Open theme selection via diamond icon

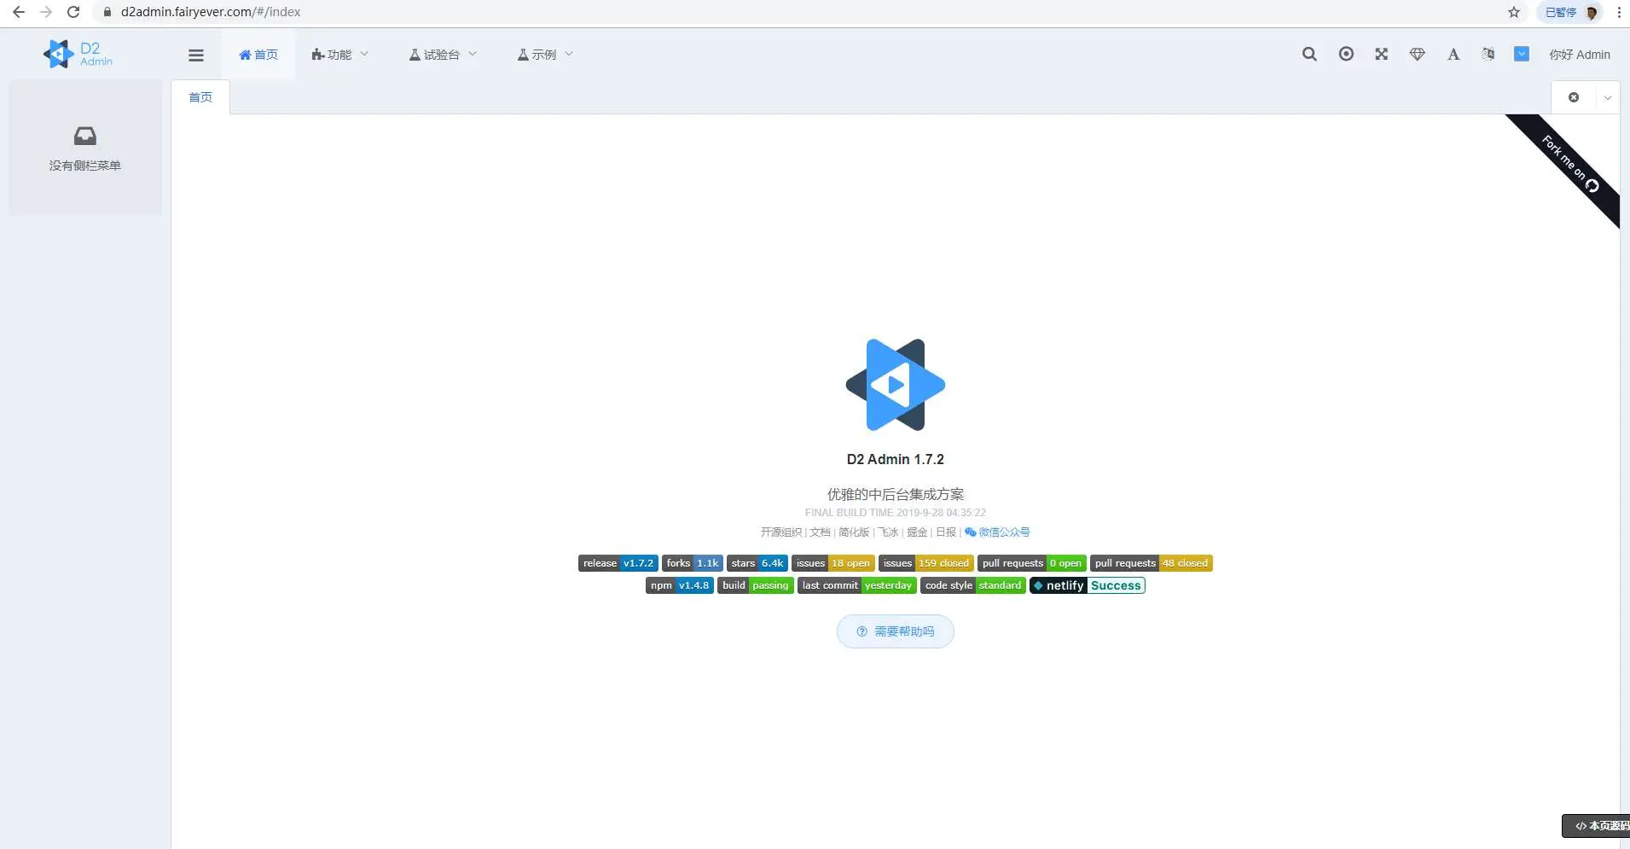1418,55
